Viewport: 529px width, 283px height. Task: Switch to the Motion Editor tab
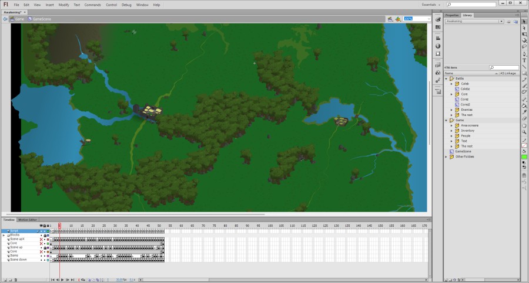click(27, 220)
